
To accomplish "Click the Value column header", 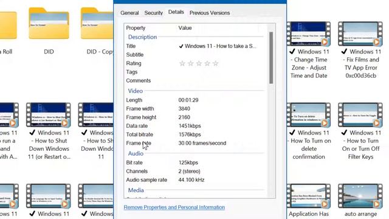I will click(x=185, y=28).
